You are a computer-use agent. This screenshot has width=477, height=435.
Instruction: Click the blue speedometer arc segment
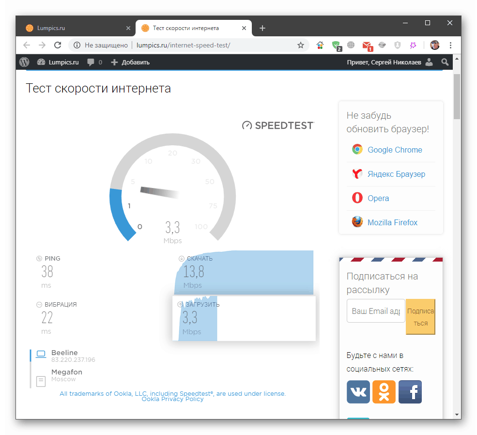(x=121, y=214)
